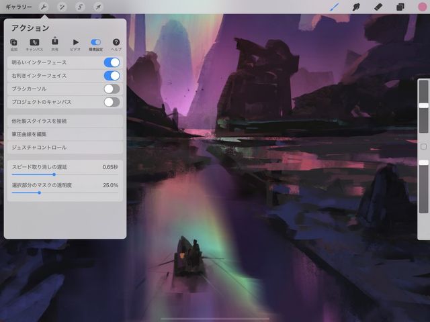Open 筆圧曲線を編集 option
This screenshot has width=430, height=322.
(65, 134)
